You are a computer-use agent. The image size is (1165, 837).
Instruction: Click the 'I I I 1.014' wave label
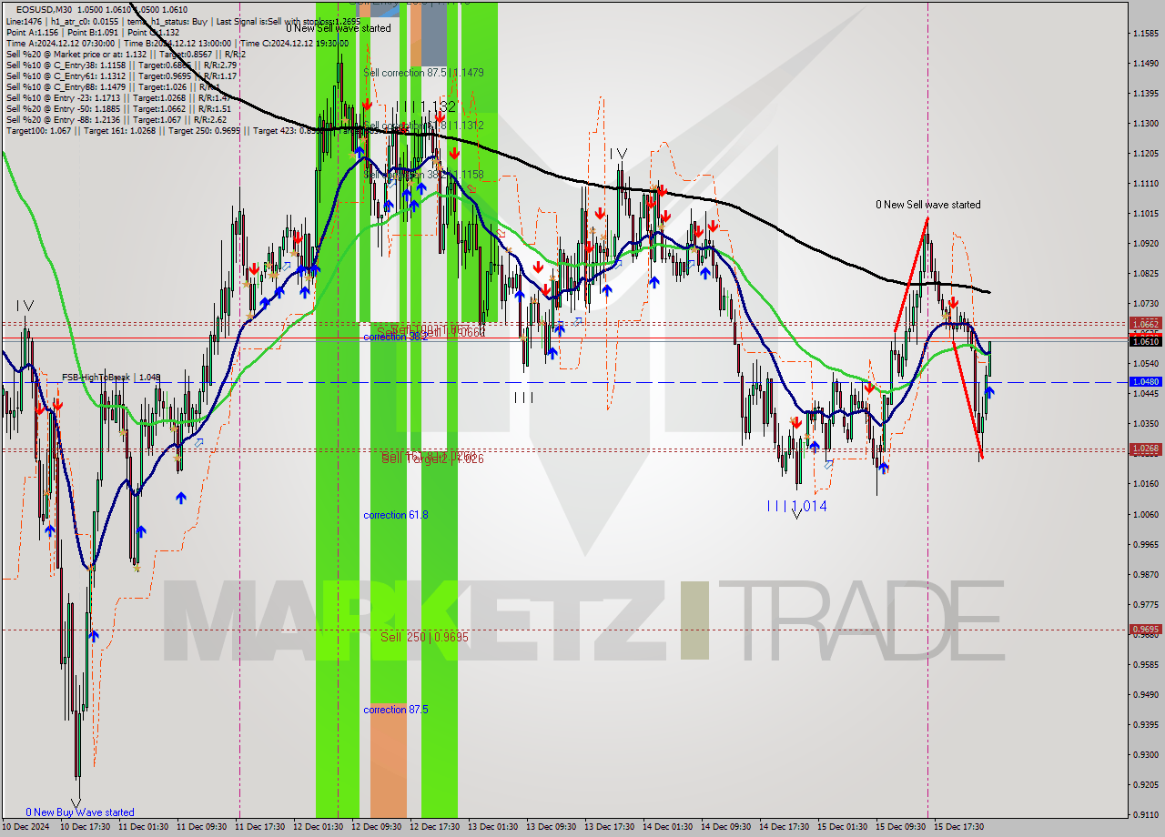(796, 506)
